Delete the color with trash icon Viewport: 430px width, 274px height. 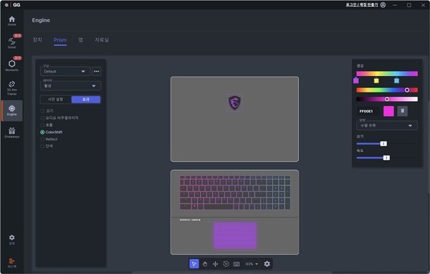click(x=402, y=111)
